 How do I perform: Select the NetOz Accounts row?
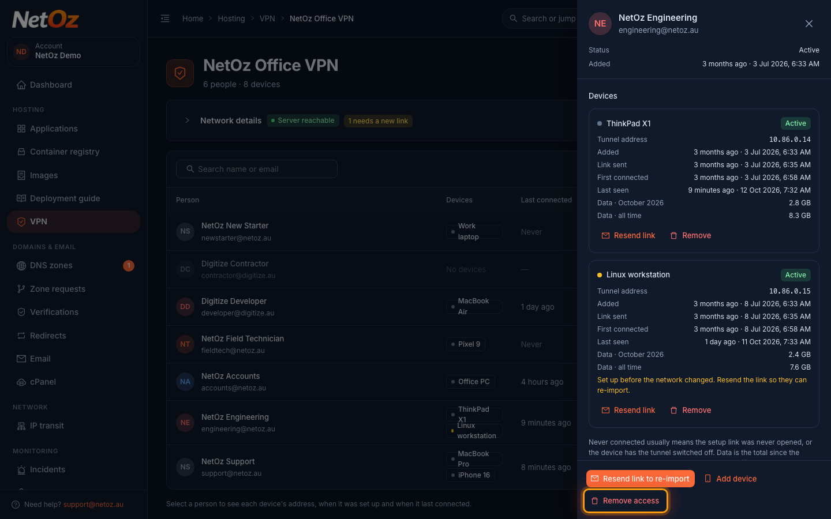372,382
